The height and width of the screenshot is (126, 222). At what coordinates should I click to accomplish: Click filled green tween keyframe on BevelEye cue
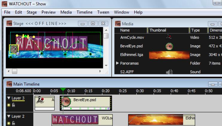pyautogui.click(x=71, y=109)
